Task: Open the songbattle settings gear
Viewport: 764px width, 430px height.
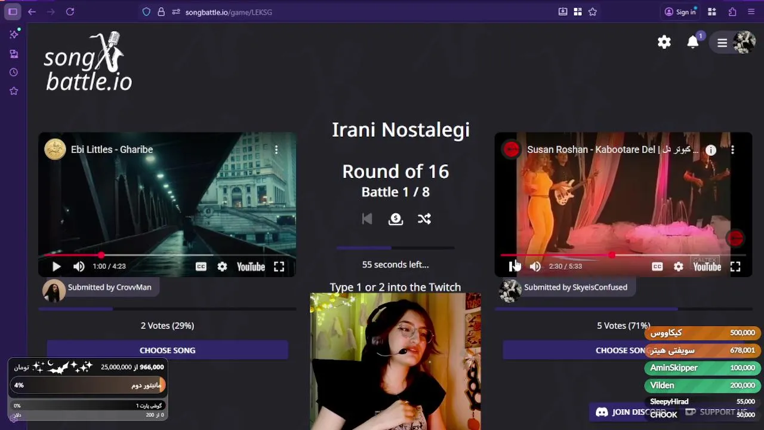Action: point(664,42)
